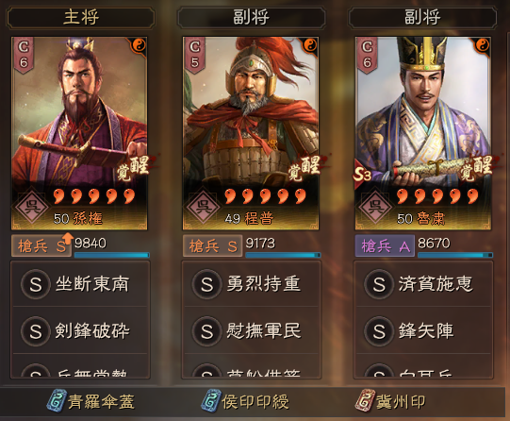
Task: Select the 主将 slot header
Action: click(x=81, y=17)
